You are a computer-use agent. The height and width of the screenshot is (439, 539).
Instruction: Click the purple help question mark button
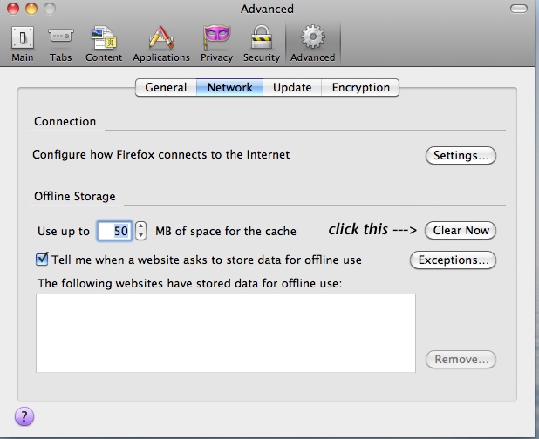[x=24, y=416]
